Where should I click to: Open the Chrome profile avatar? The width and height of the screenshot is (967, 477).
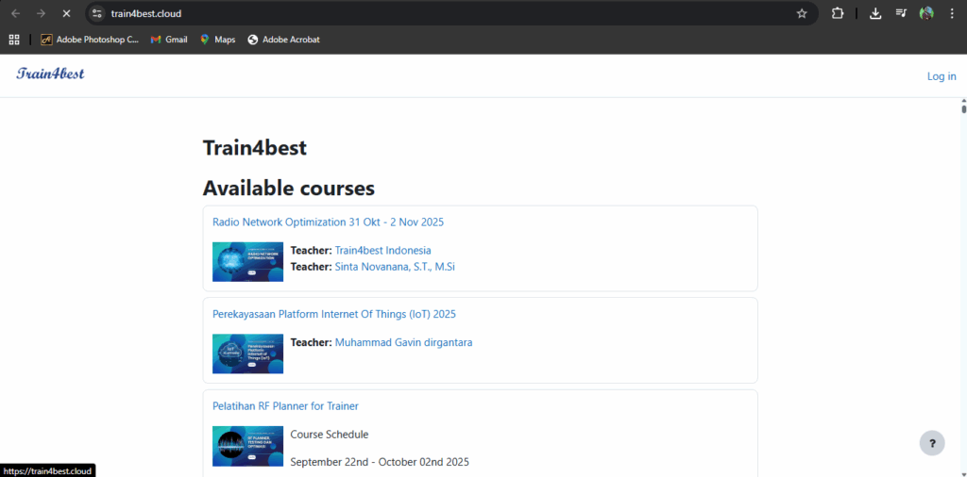(x=926, y=14)
